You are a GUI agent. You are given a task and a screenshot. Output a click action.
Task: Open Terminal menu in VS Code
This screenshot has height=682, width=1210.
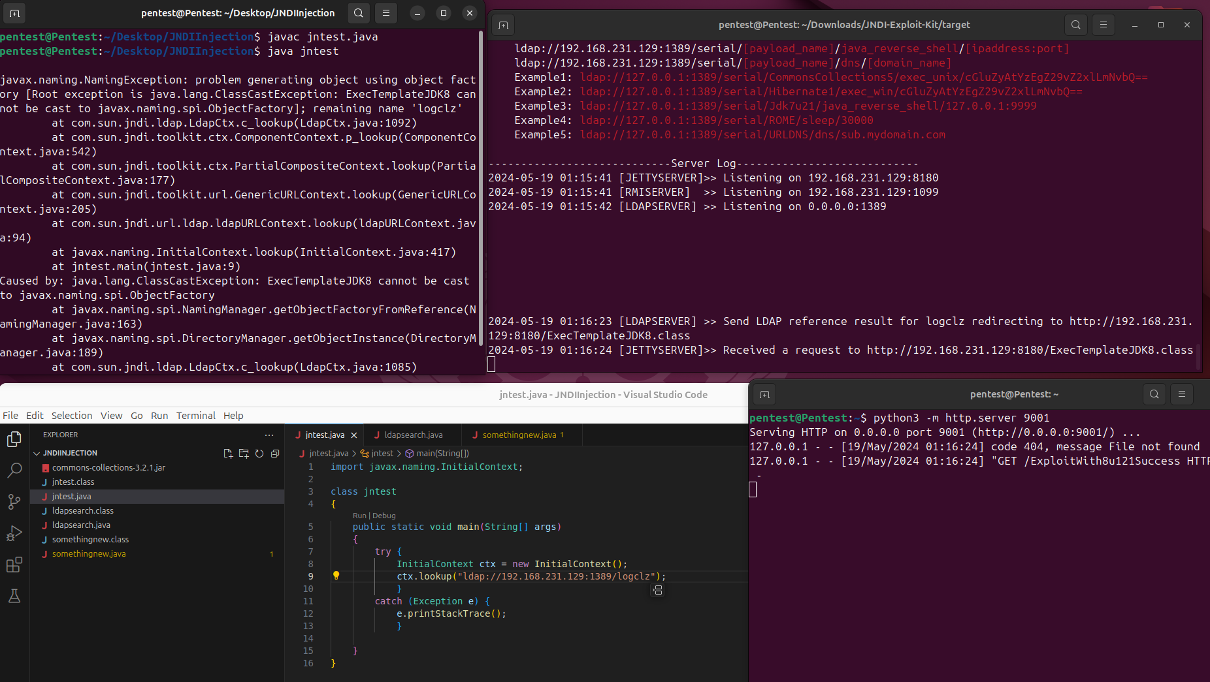tap(195, 416)
